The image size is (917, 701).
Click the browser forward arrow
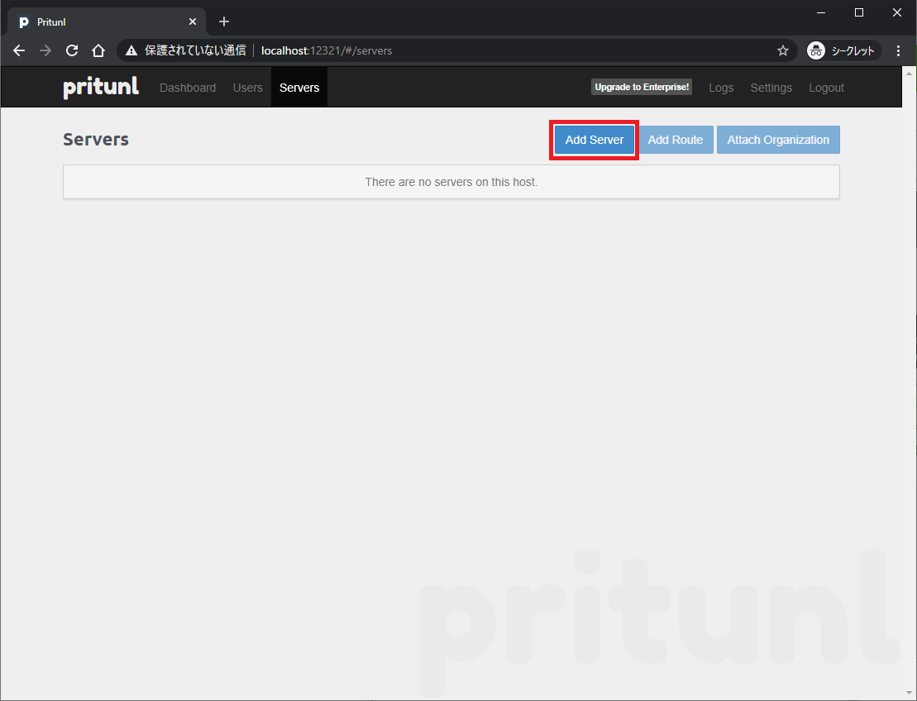(x=45, y=51)
